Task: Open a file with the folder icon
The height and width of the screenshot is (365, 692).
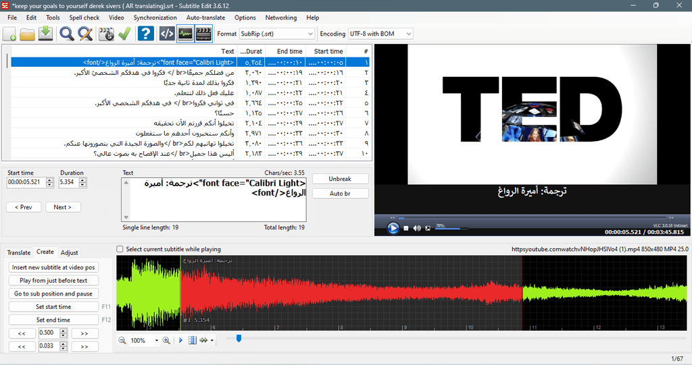Action: click(x=27, y=34)
